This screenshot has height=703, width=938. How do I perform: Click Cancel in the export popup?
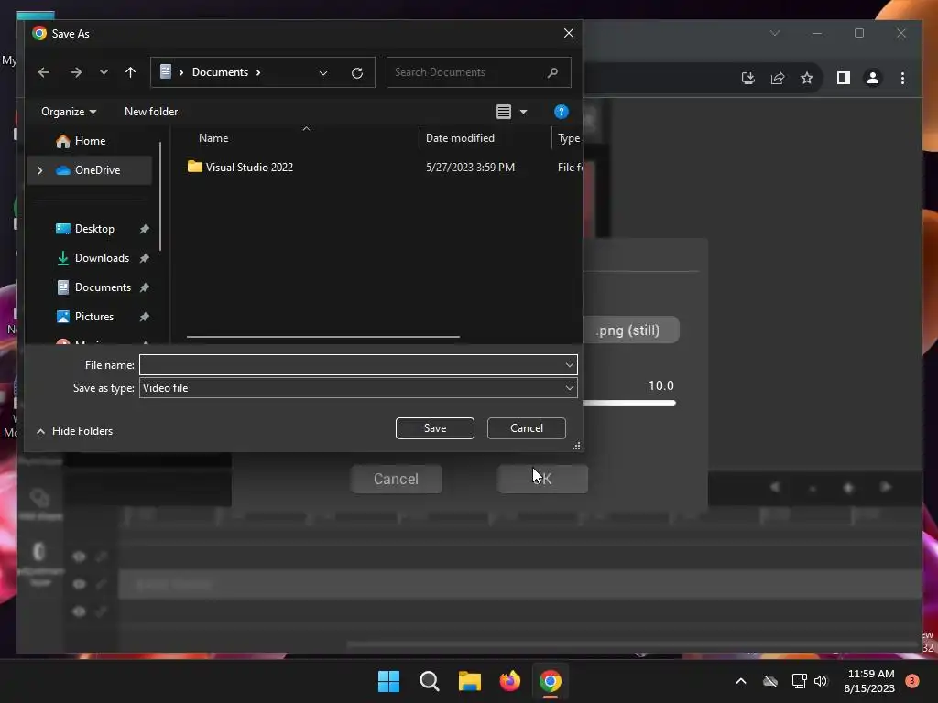coord(396,480)
